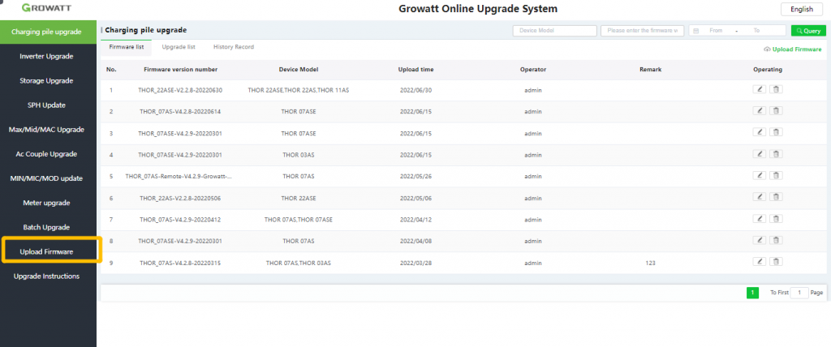Click page 1 pagination button
831x347 pixels.
[x=752, y=293]
